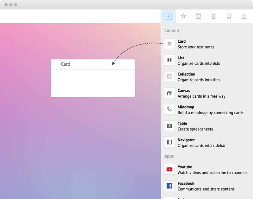
Task: Select 'Store your text notes' description
Action: point(196,47)
